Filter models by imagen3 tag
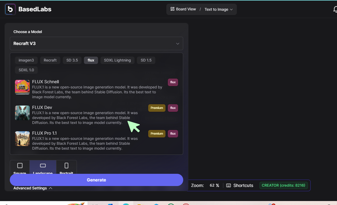Screen dimensions: 337x205 click(26, 60)
